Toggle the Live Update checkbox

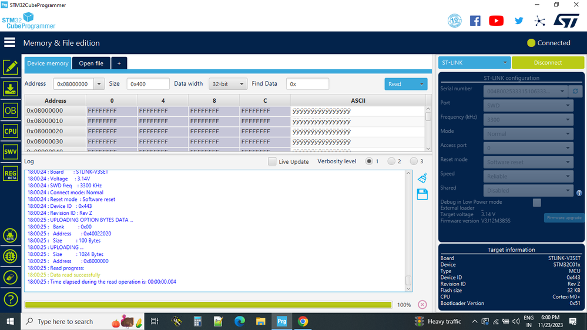point(272,161)
